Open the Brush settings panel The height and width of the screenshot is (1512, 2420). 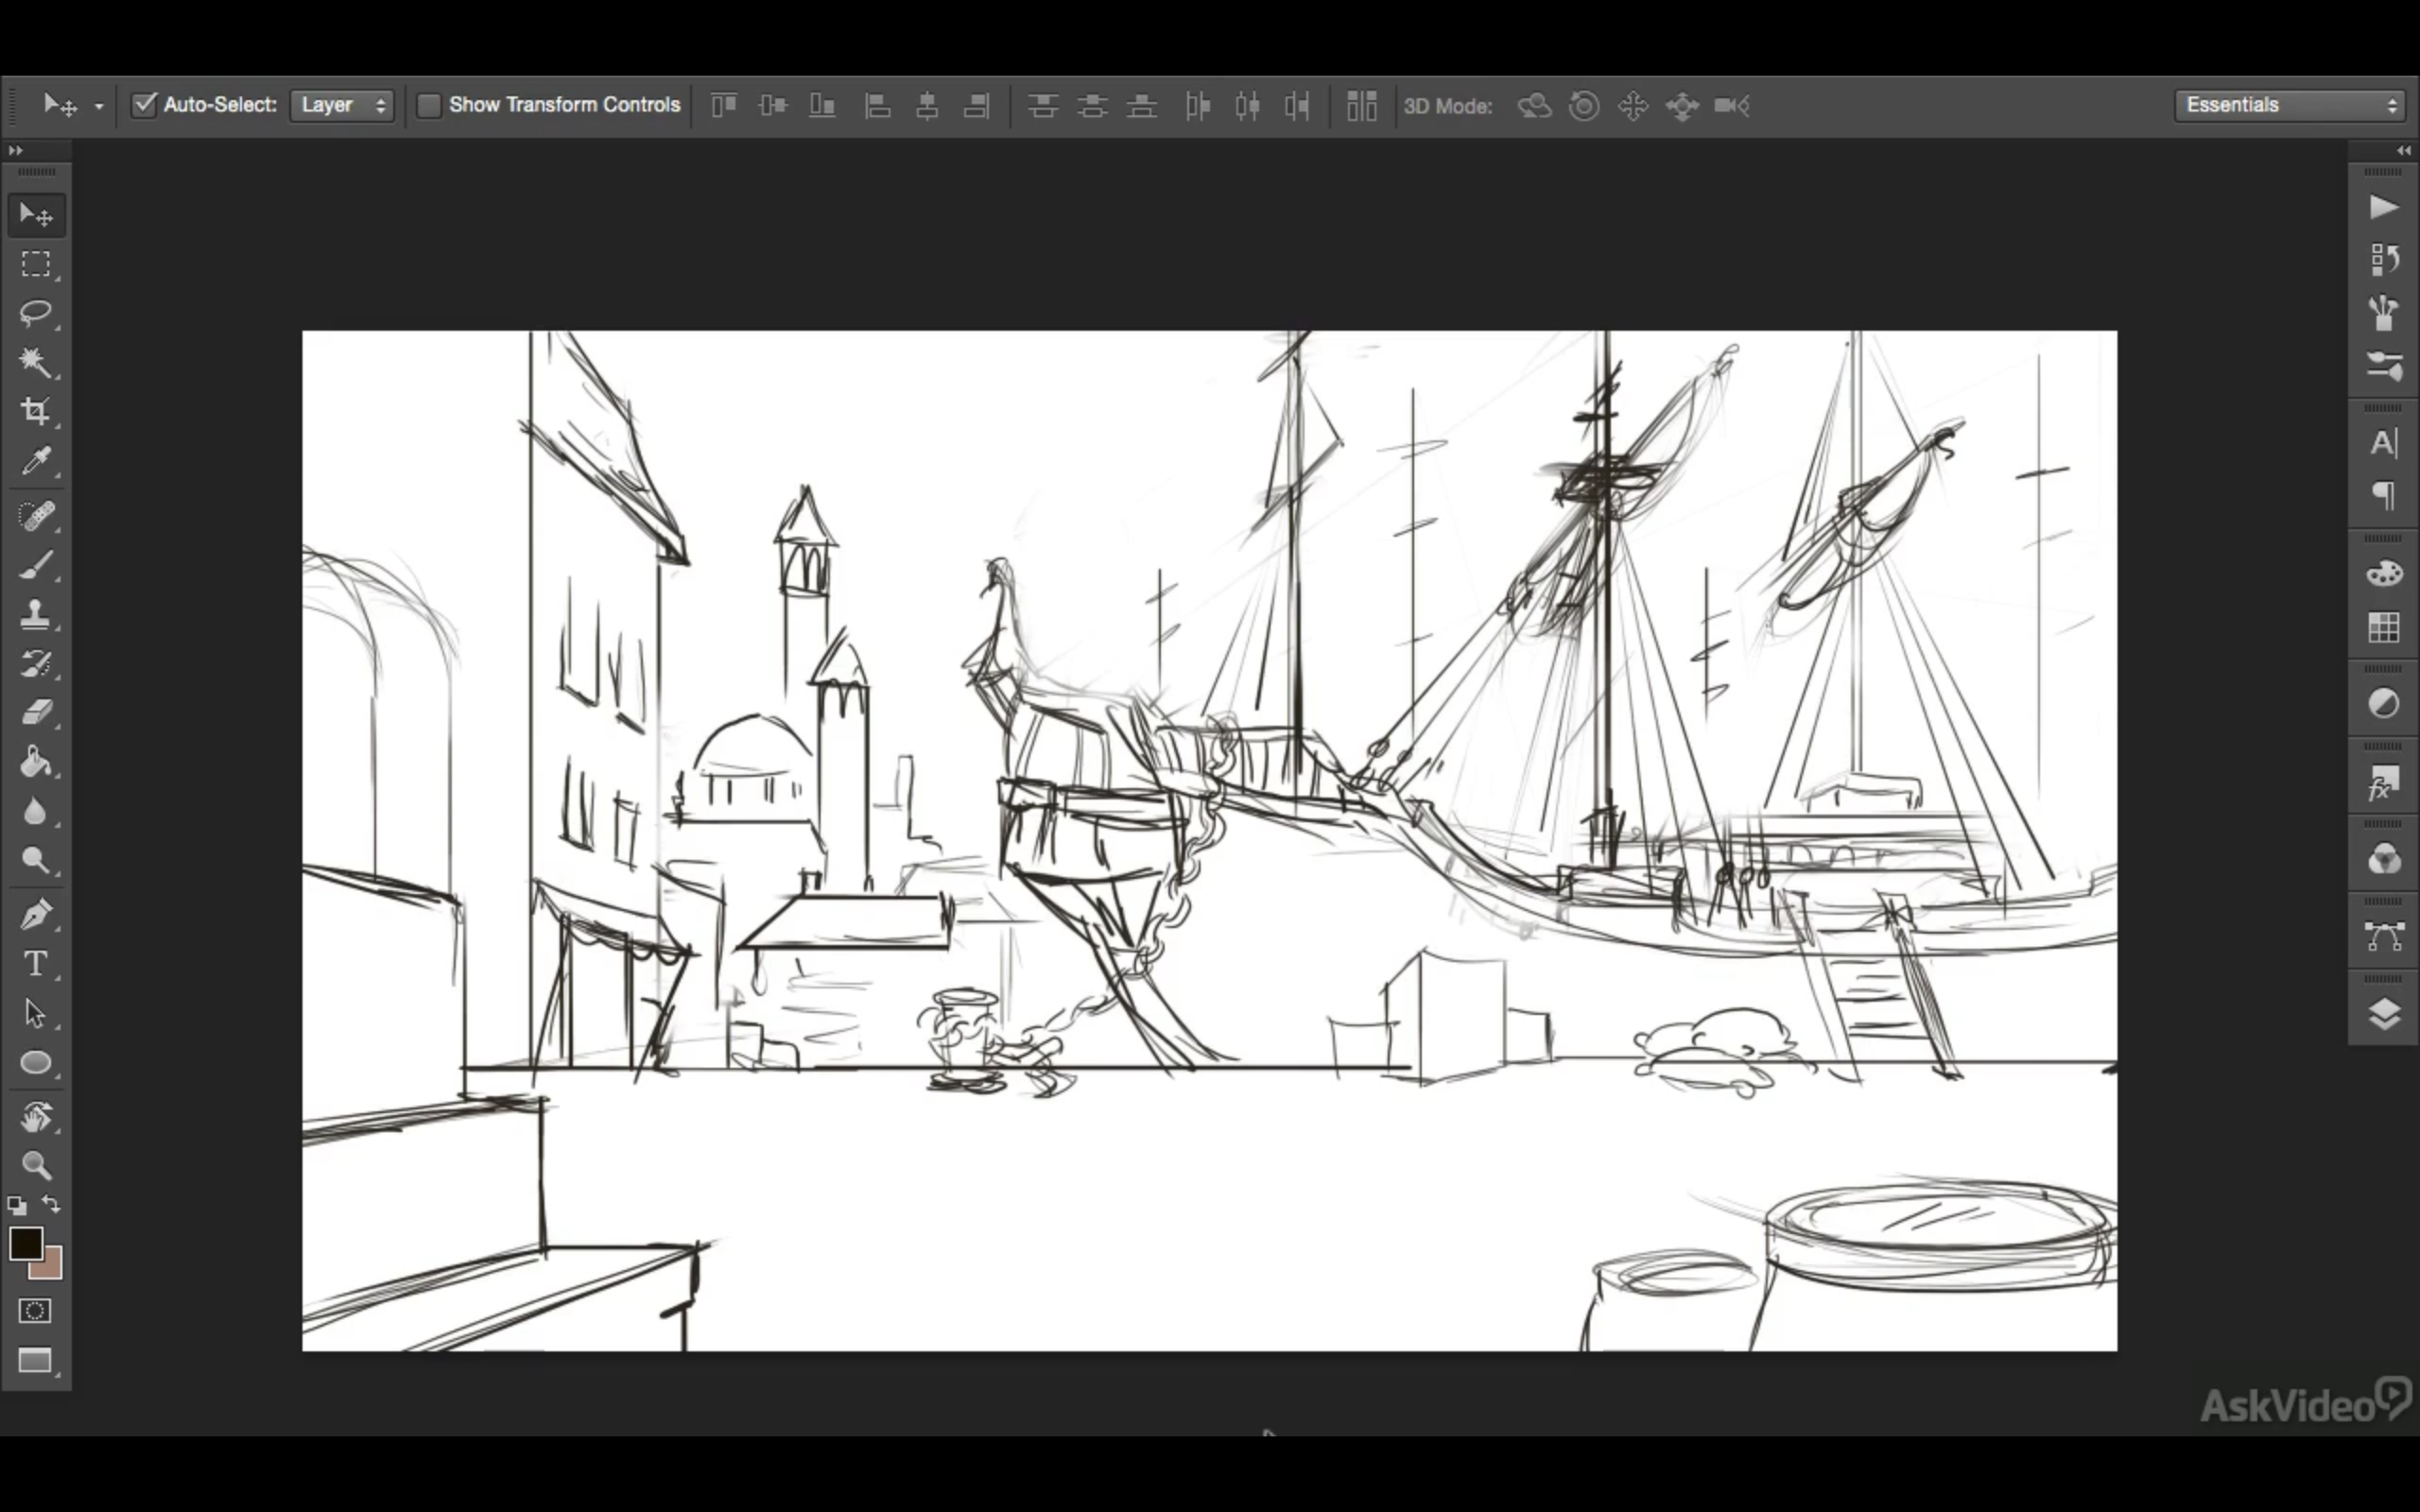click(2384, 366)
